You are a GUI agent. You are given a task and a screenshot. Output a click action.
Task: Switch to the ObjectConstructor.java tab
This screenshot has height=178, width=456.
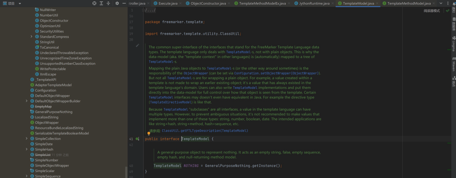[x=208, y=3]
